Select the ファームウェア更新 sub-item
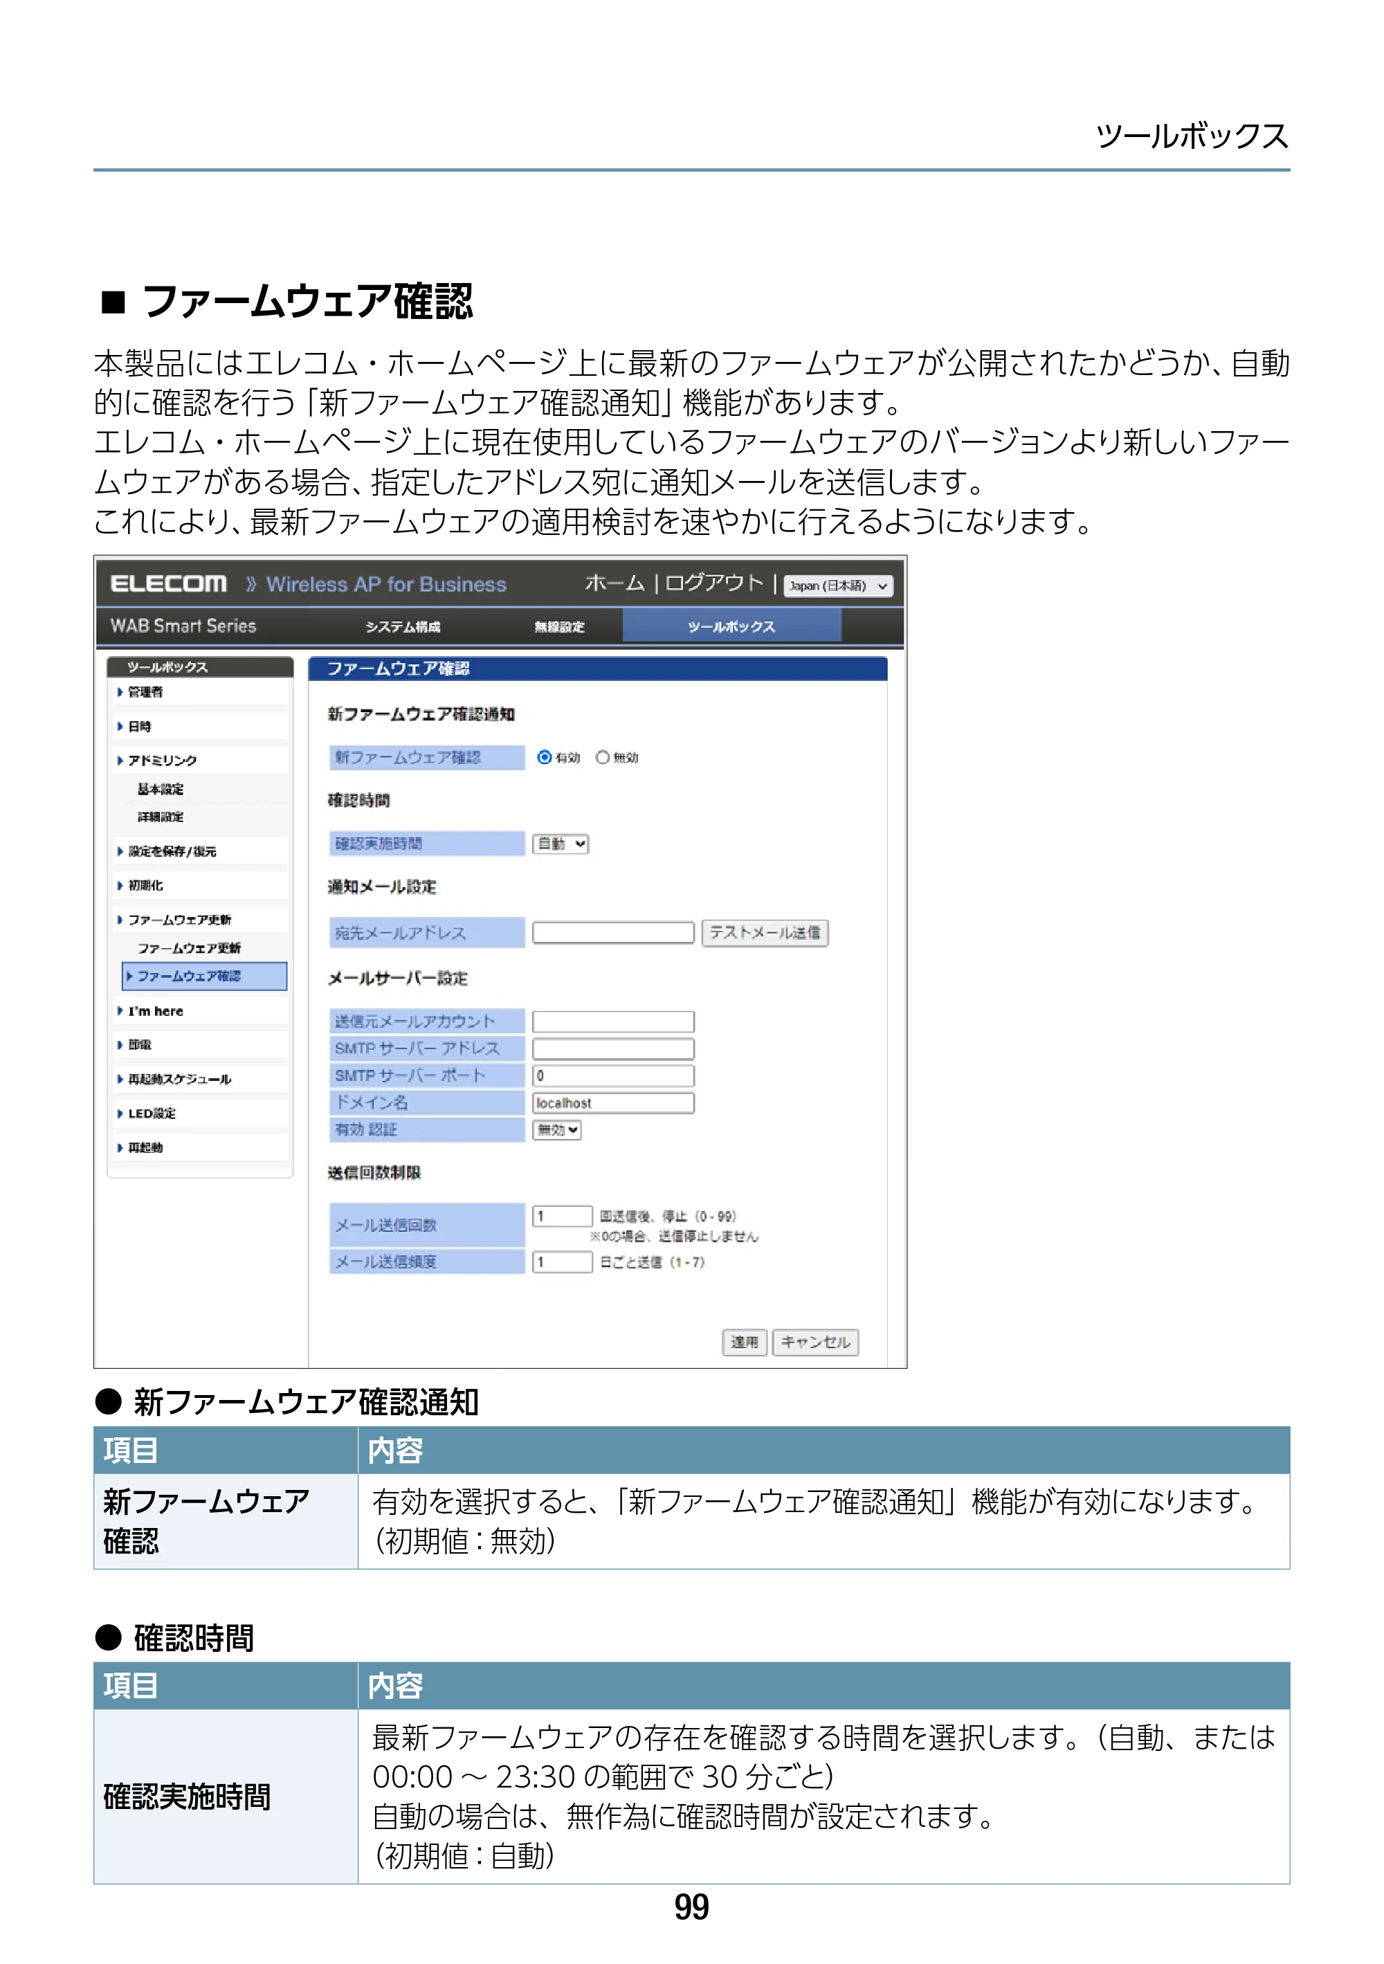1384x1964 pixels. (189, 949)
